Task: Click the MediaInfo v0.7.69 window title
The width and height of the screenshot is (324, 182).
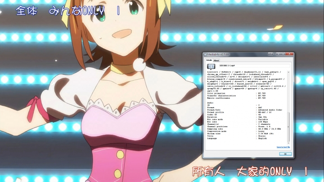Action: click(x=218, y=55)
